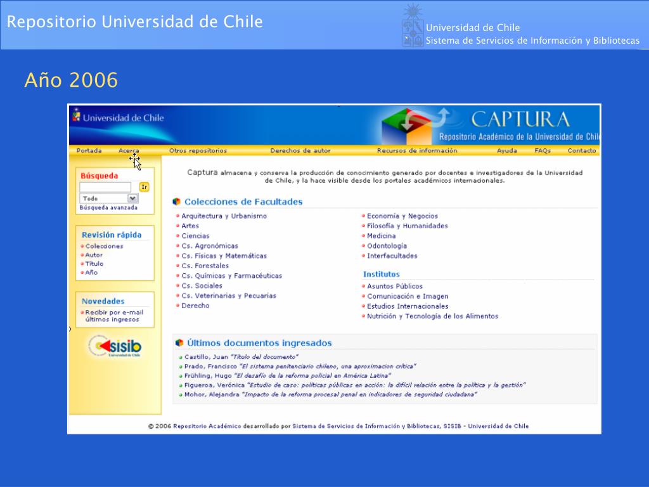Open the Todo search scope dropdown
The image size is (649, 487).
(x=109, y=198)
